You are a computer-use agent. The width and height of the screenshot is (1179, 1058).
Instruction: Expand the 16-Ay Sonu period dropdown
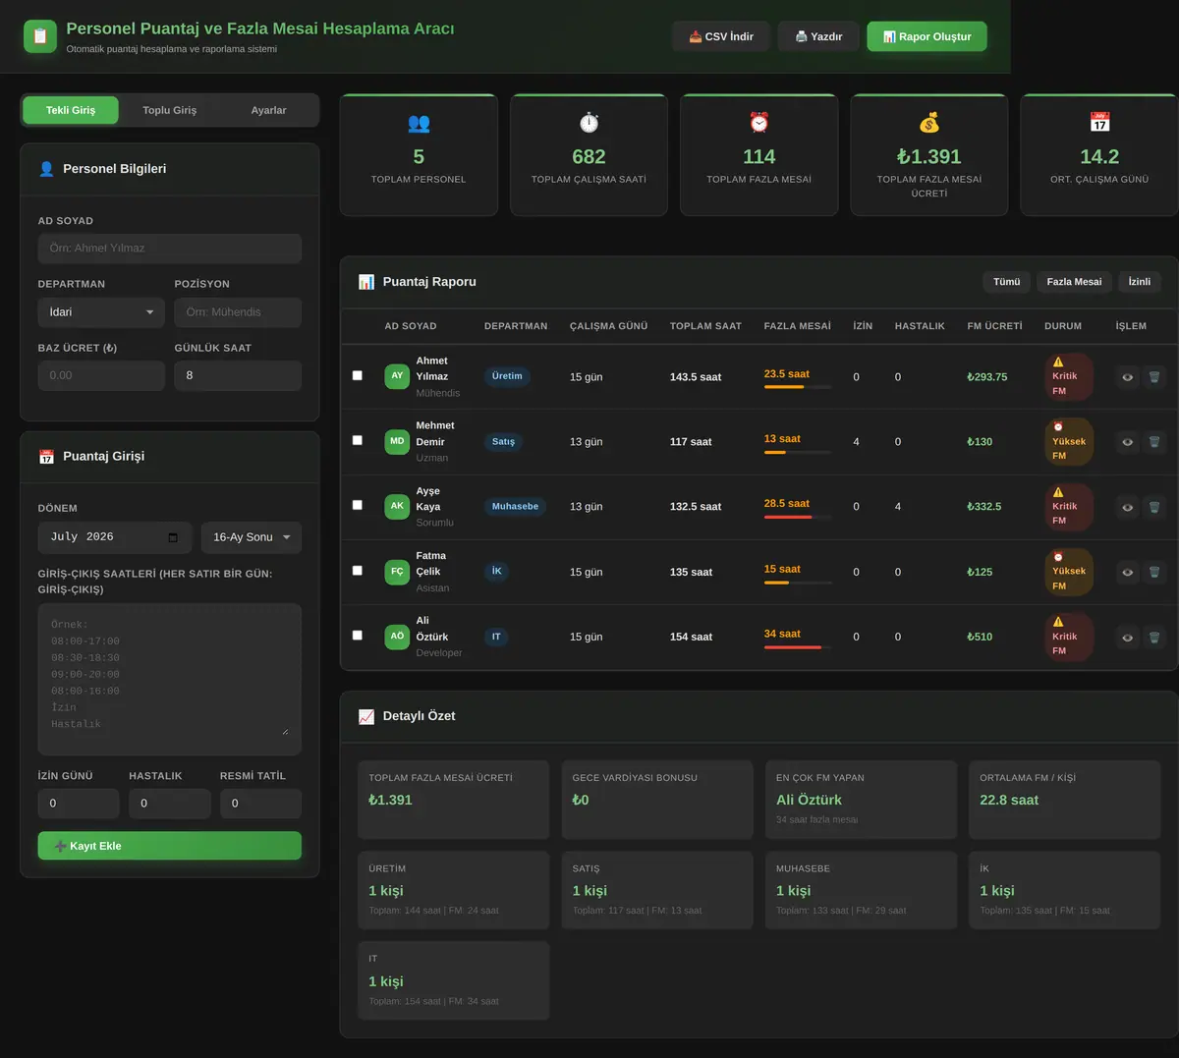click(x=252, y=537)
